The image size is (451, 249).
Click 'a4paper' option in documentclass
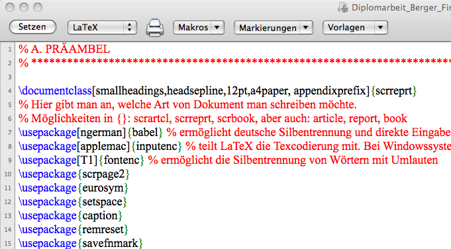(269, 90)
